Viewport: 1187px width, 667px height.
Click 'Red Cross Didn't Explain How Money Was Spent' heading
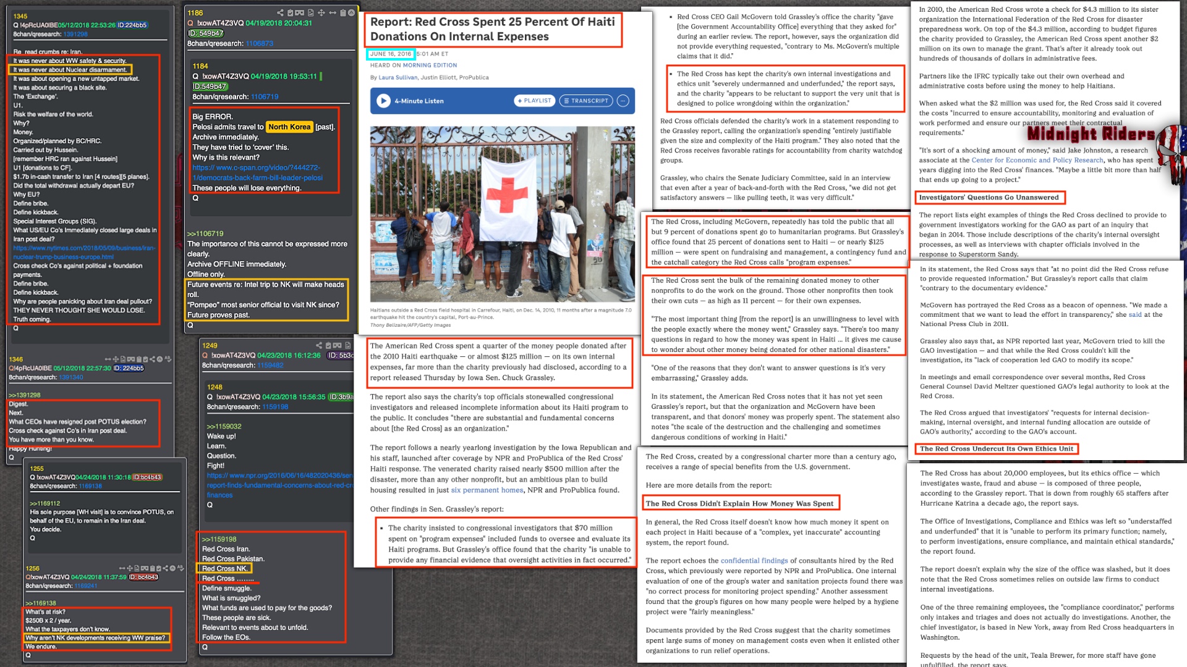tap(739, 503)
